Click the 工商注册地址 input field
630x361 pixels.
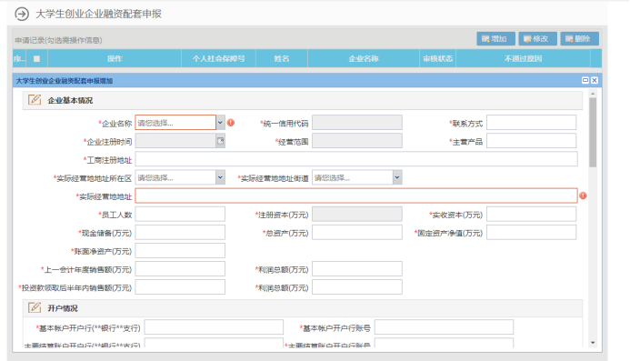tap(356, 159)
